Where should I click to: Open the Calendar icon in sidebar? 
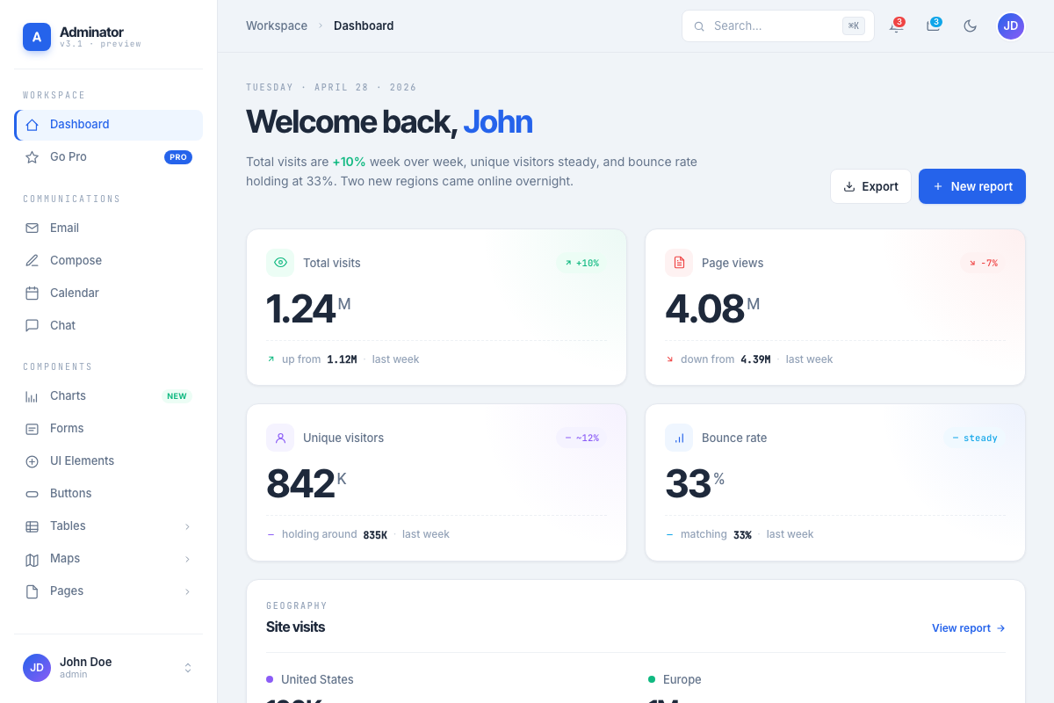tap(32, 293)
